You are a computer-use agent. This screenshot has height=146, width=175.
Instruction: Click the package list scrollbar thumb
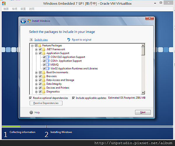click(143, 51)
